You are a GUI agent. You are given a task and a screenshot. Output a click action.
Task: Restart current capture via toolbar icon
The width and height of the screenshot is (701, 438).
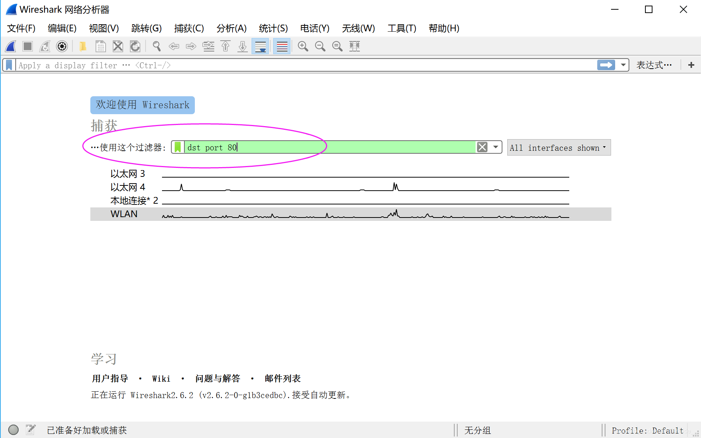click(x=45, y=46)
